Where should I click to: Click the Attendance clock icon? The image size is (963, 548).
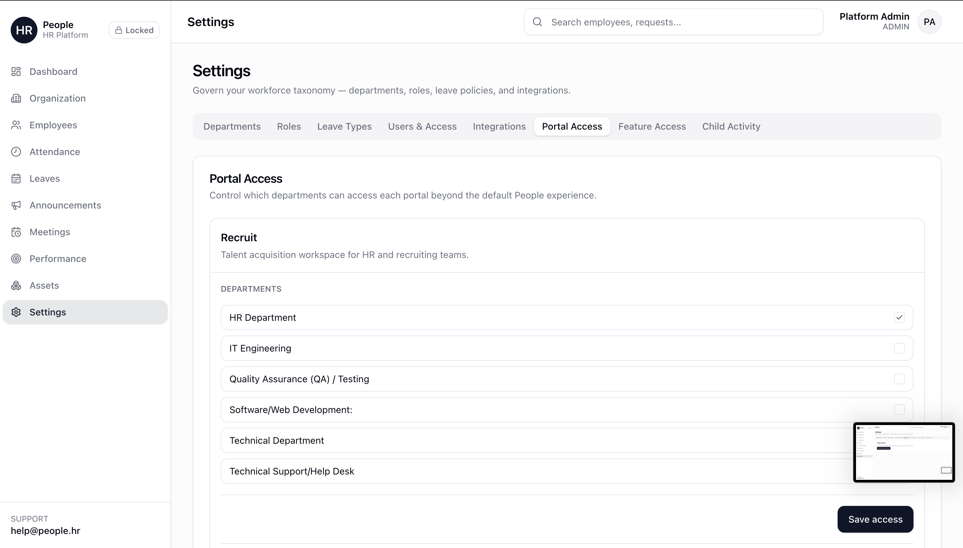click(x=16, y=152)
